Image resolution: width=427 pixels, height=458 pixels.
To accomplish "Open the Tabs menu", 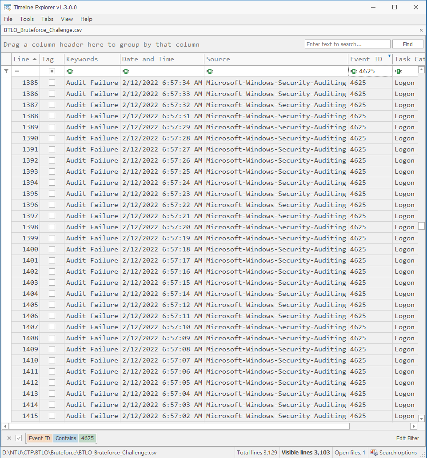I will click(47, 19).
